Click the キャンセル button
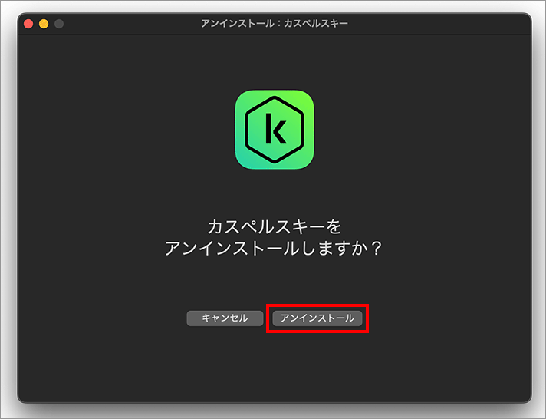 pos(225,318)
